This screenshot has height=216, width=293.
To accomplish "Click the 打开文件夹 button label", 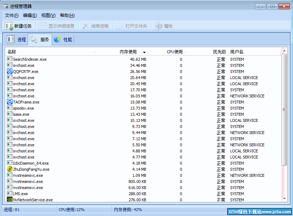I will click(136, 26).
